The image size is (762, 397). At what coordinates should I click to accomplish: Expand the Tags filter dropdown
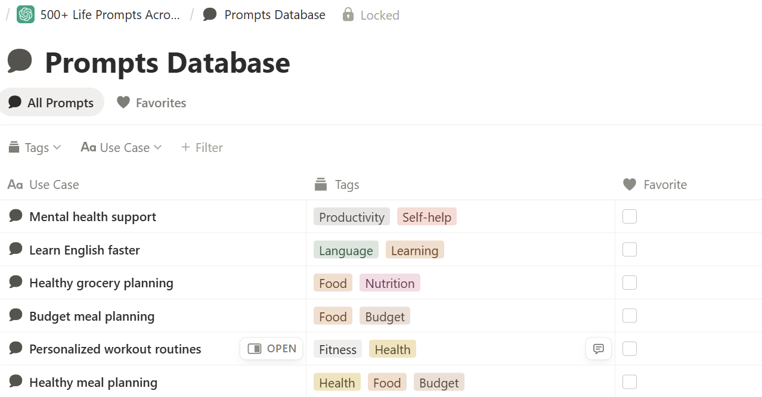(35, 147)
